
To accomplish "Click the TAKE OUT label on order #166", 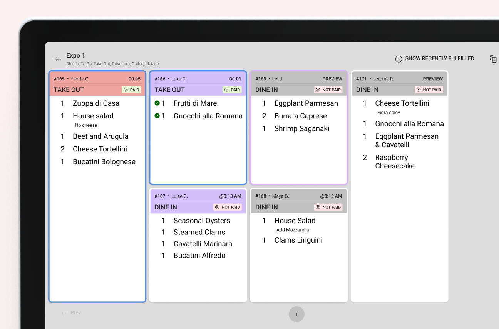I will point(170,90).
